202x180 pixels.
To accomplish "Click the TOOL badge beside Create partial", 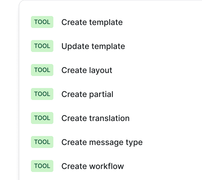I will pyautogui.click(x=42, y=94).
